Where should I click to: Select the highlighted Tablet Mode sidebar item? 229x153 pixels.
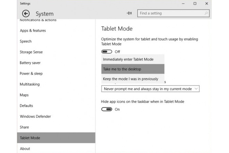coord(56,138)
